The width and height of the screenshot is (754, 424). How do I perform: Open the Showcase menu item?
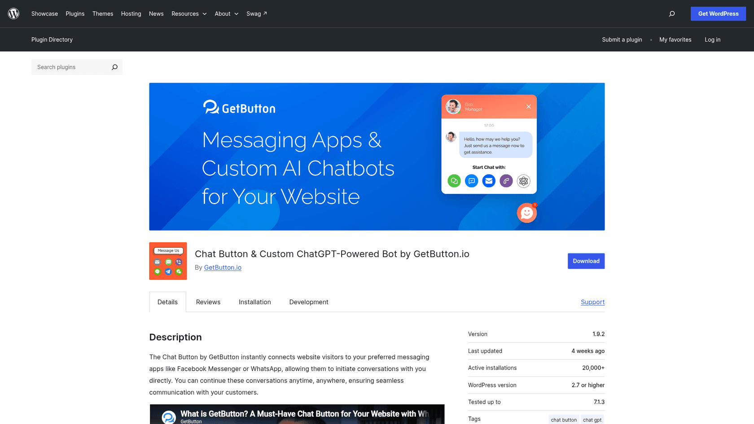(x=44, y=13)
